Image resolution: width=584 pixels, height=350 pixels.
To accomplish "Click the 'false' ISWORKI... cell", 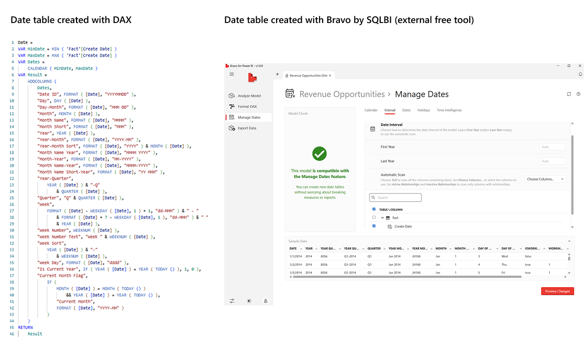I will [528, 256].
